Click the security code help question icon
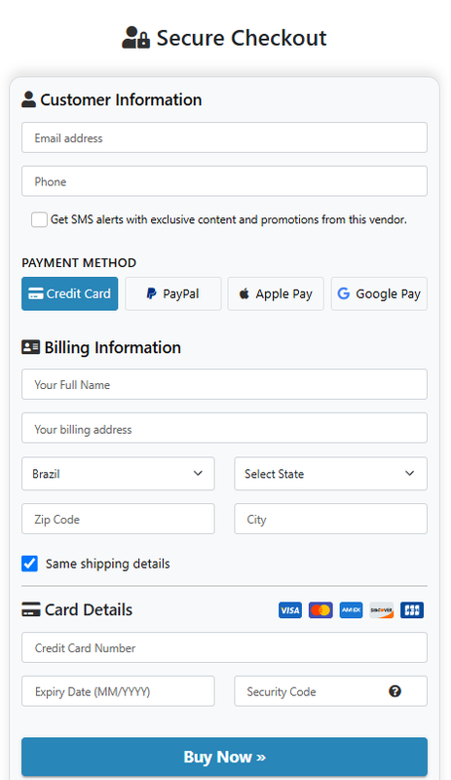Image resolution: width=451 pixels, height=780 pixels. [395, 691]
